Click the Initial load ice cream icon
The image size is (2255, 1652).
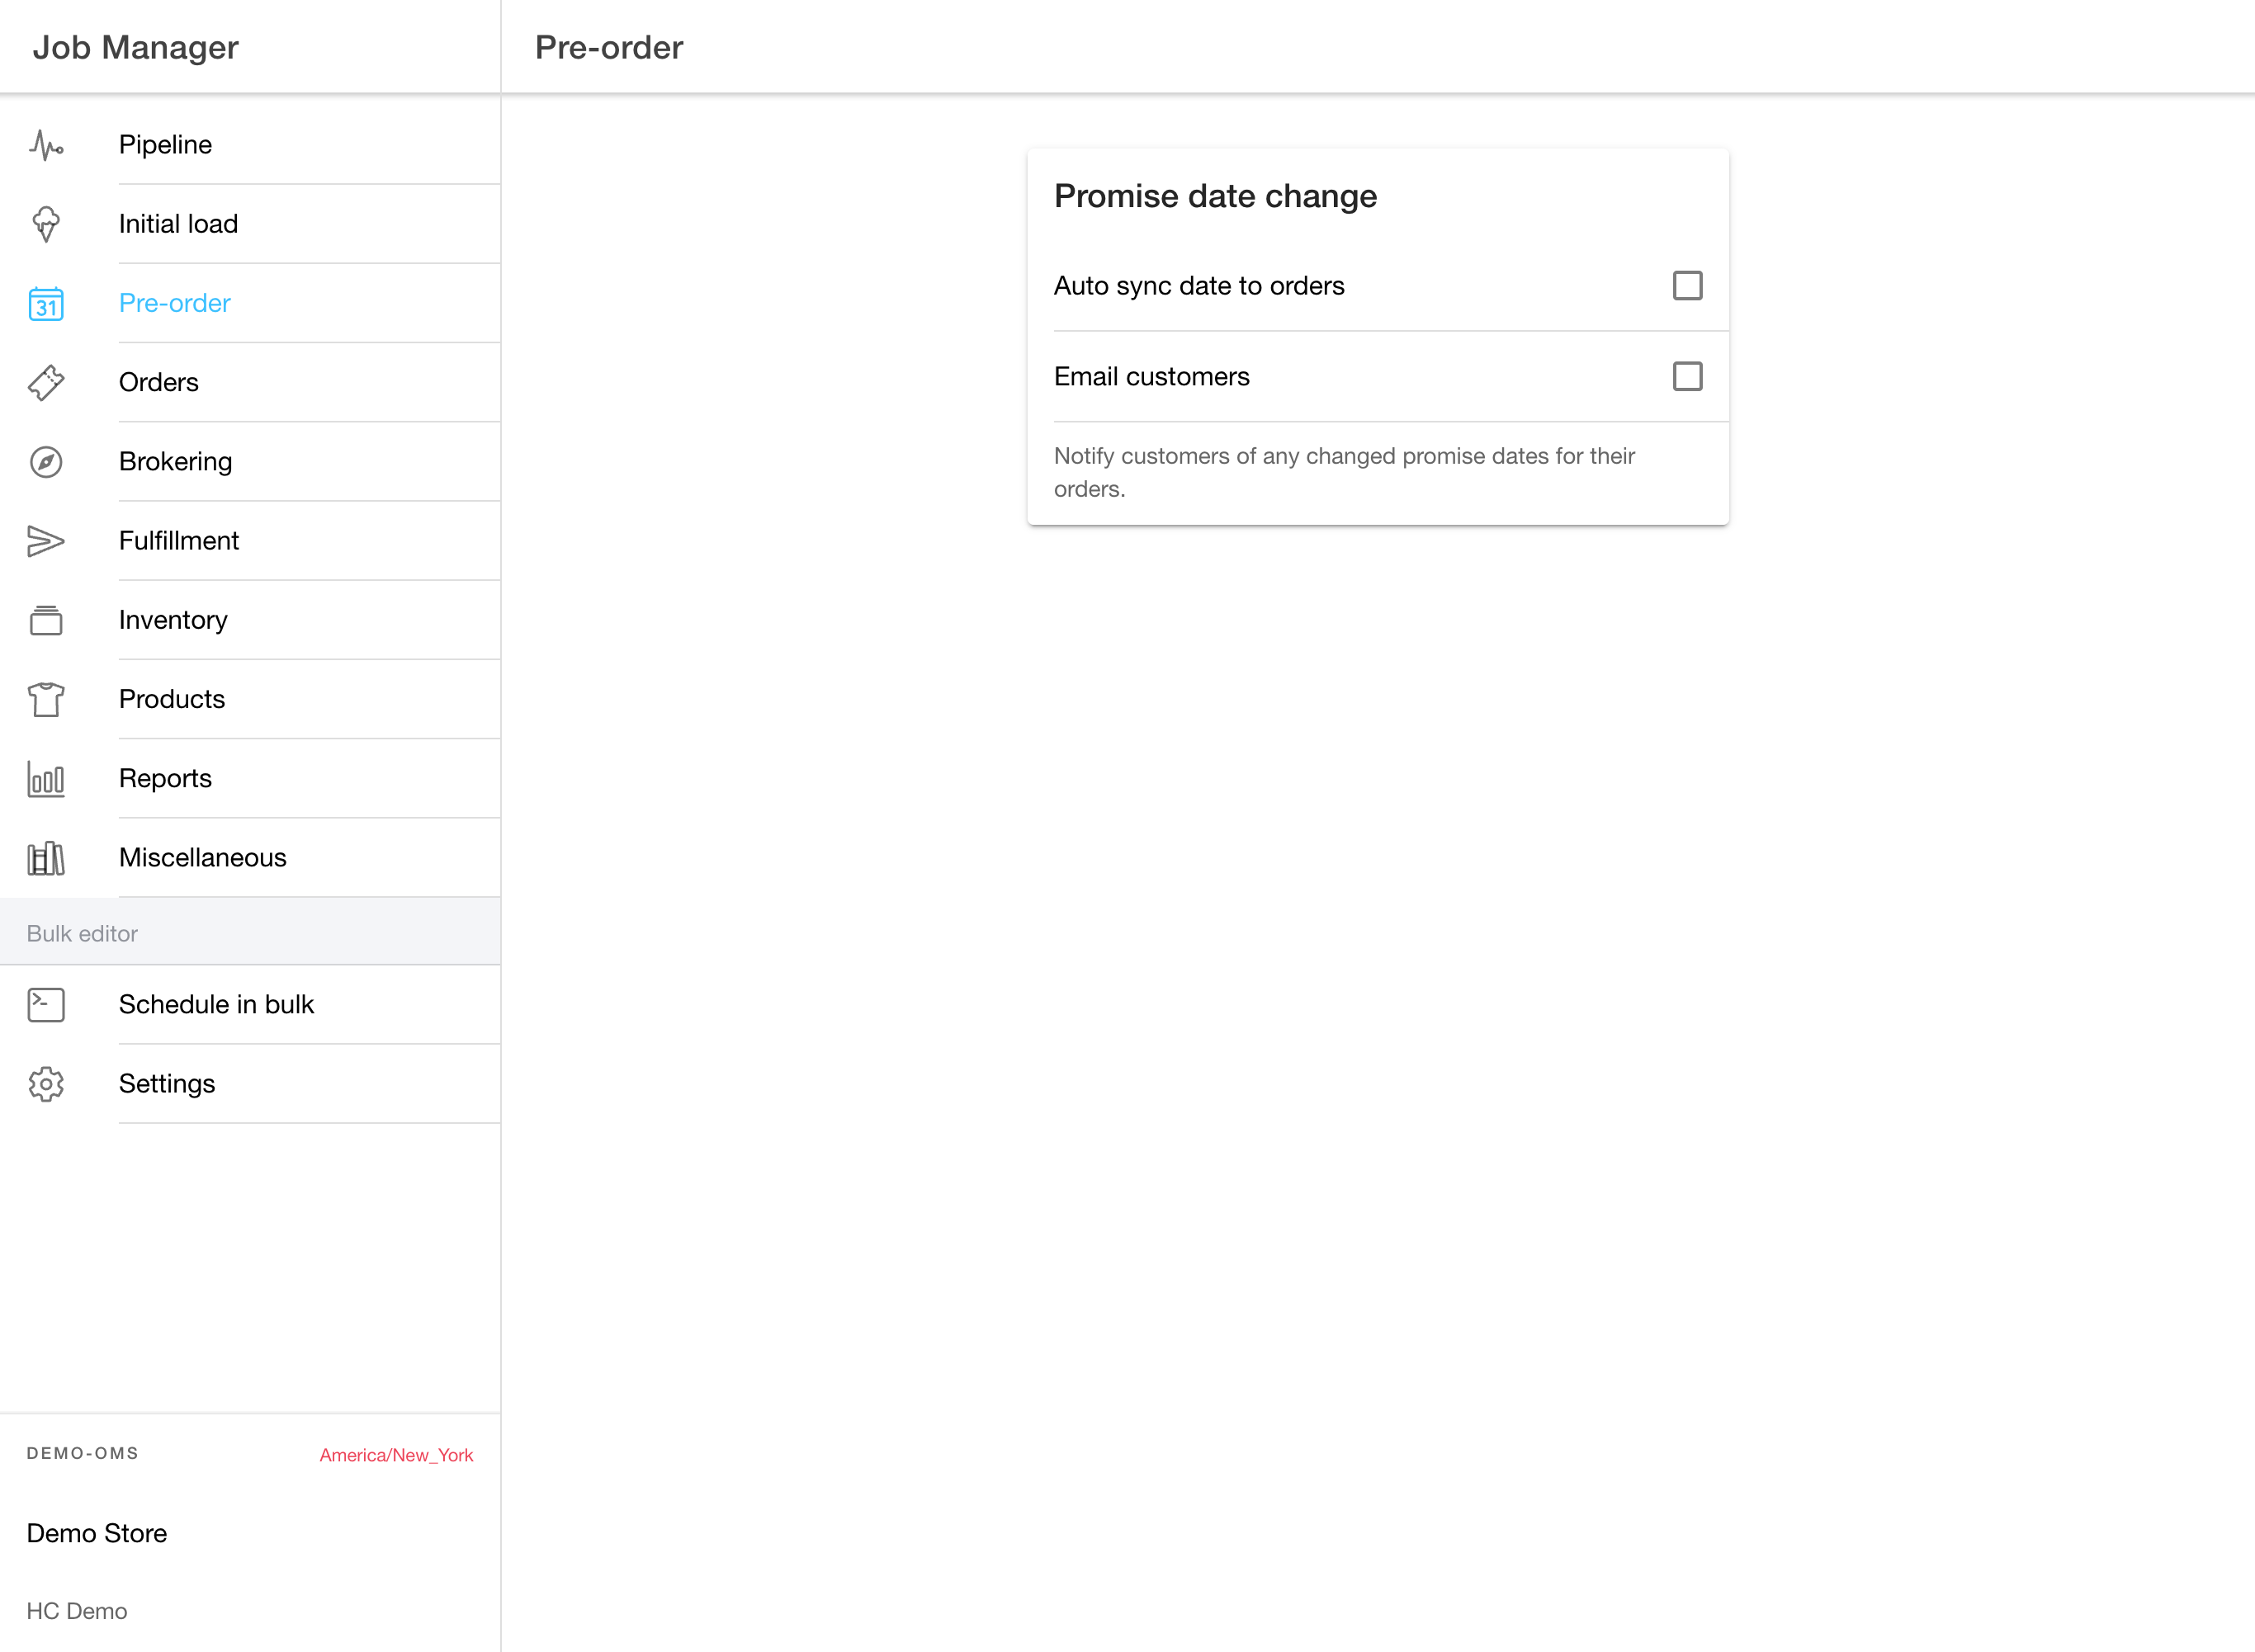pos(46,224)
